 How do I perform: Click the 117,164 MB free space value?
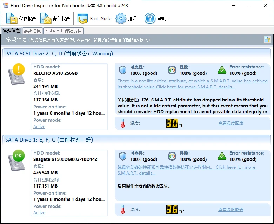click(x=46, y=100)
